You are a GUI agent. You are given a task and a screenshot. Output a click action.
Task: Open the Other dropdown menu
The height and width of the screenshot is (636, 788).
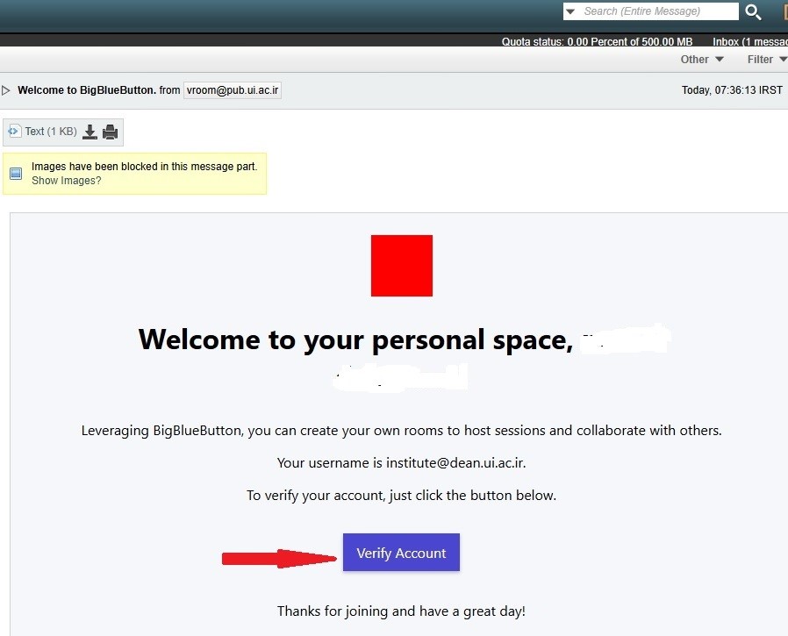(x=701, y=60)
